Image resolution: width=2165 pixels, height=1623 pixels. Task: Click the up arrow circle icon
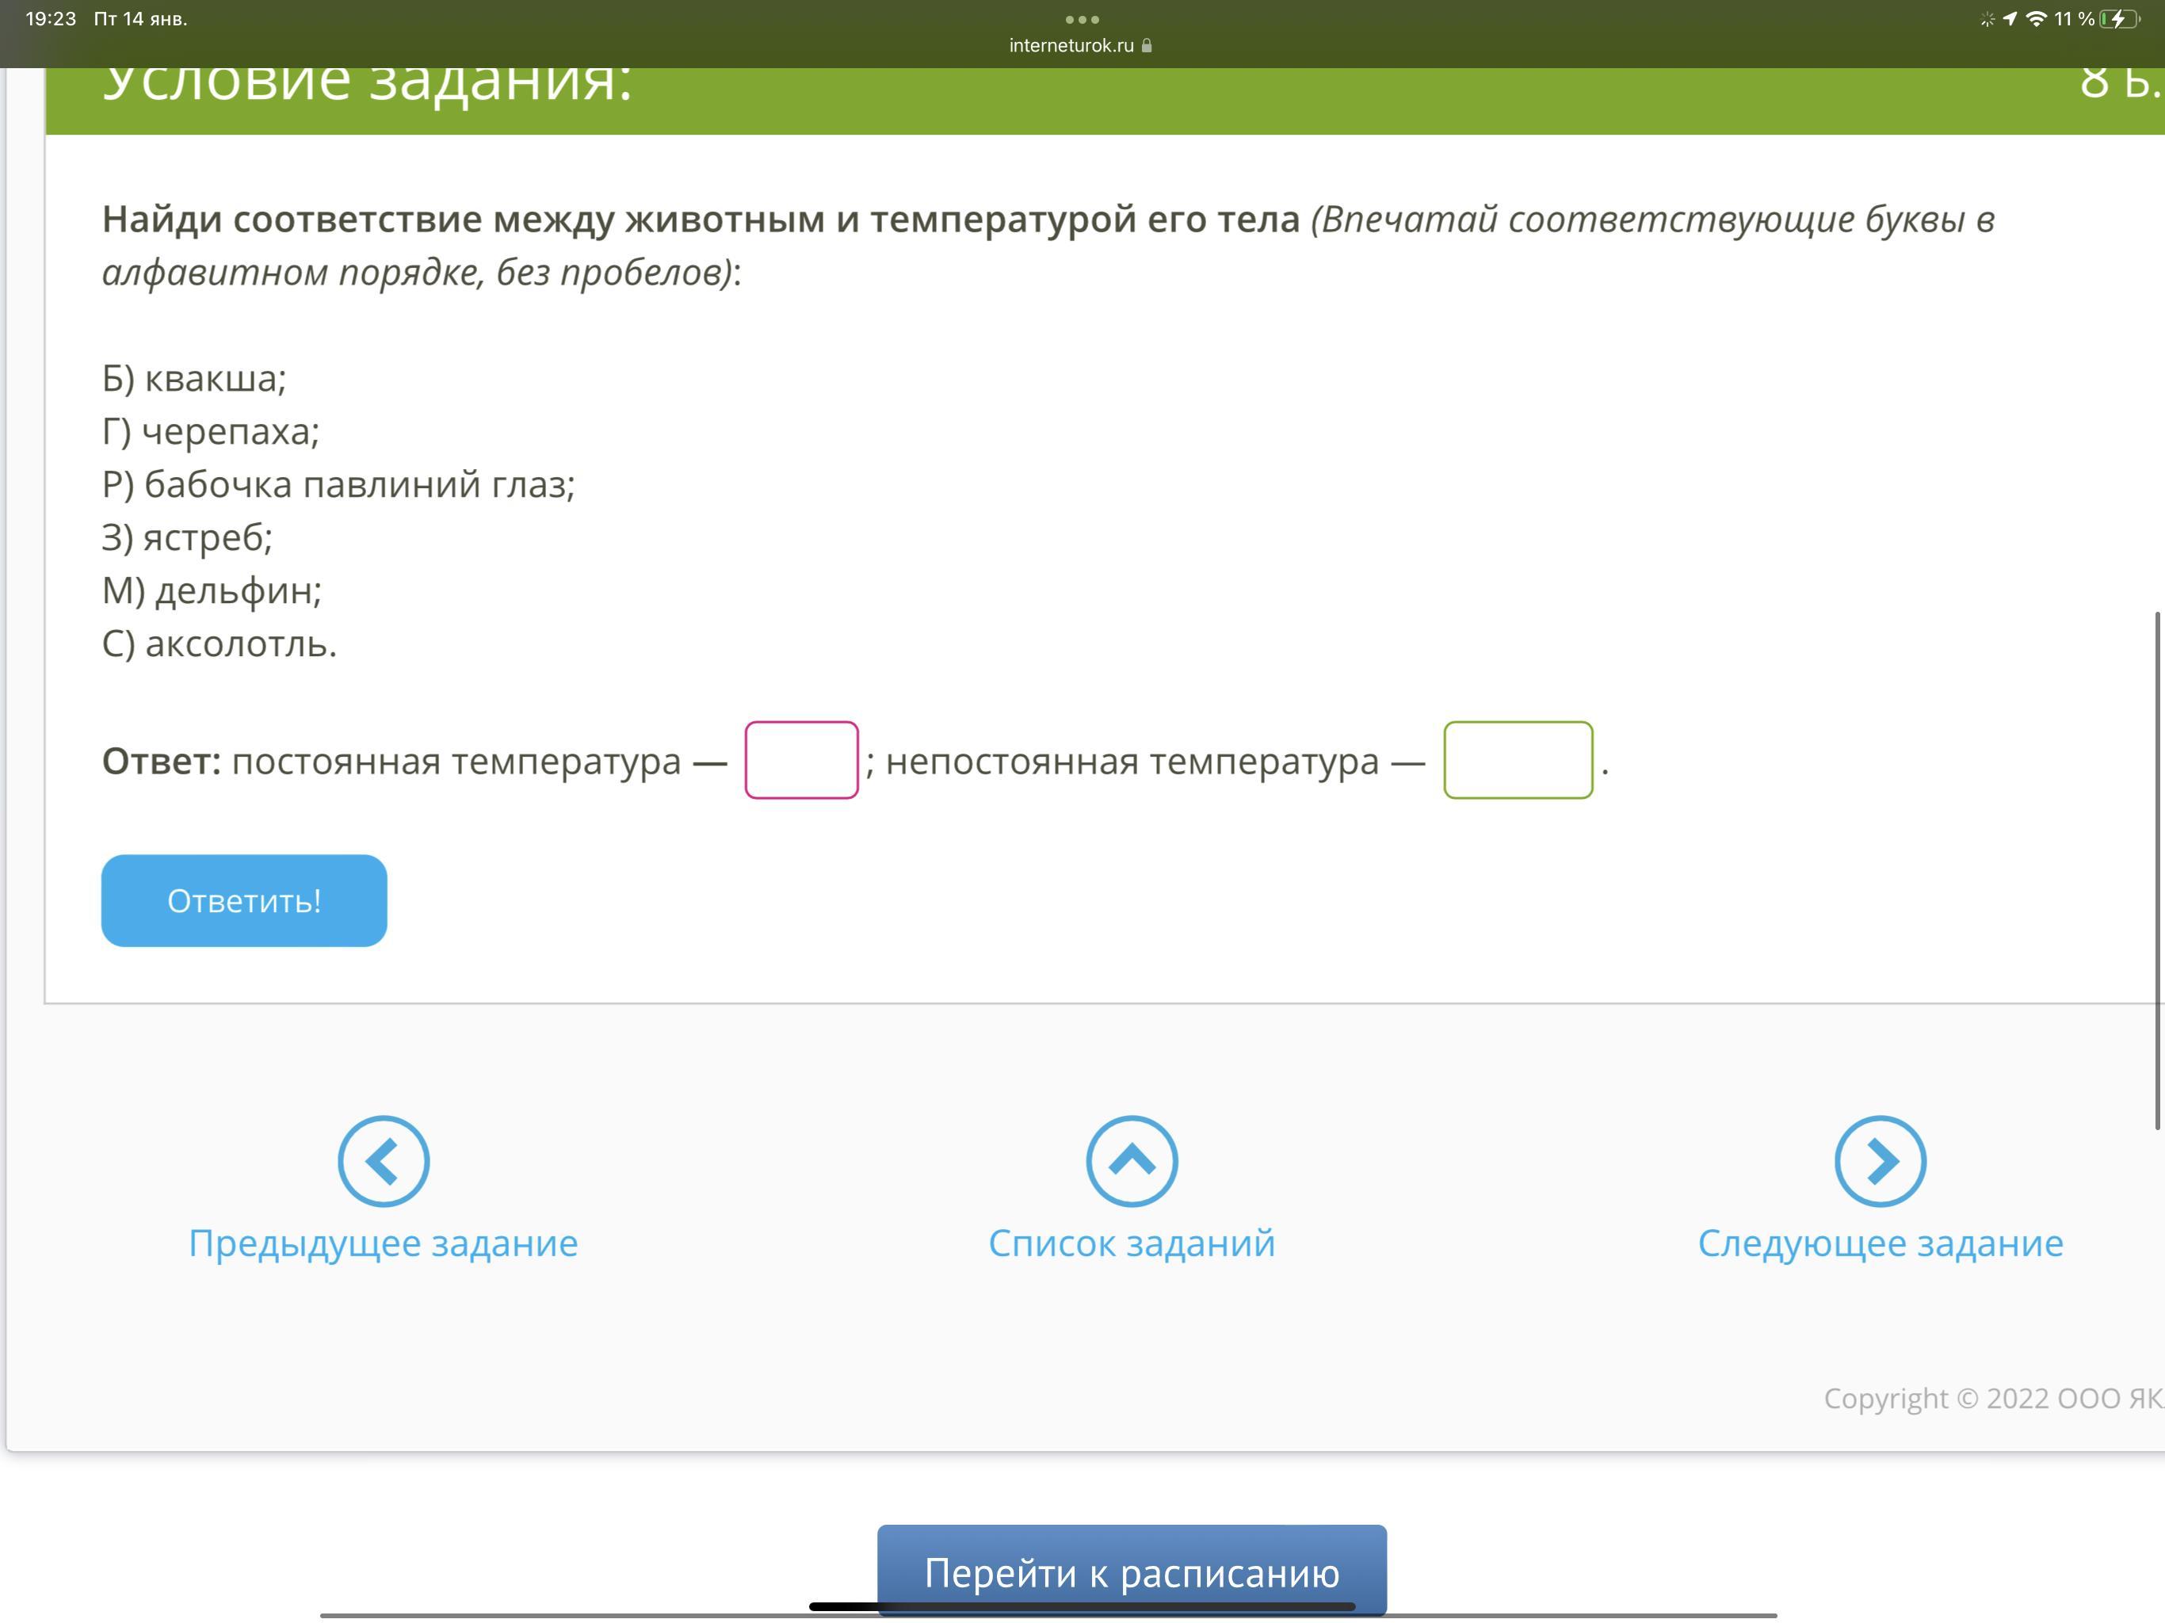[1132, 1161]
